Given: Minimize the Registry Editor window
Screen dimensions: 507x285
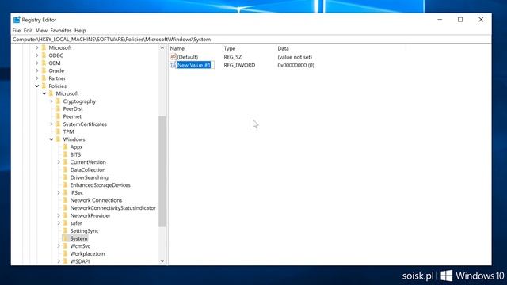Looking at the screenshot, I should (x=440, y=20).
